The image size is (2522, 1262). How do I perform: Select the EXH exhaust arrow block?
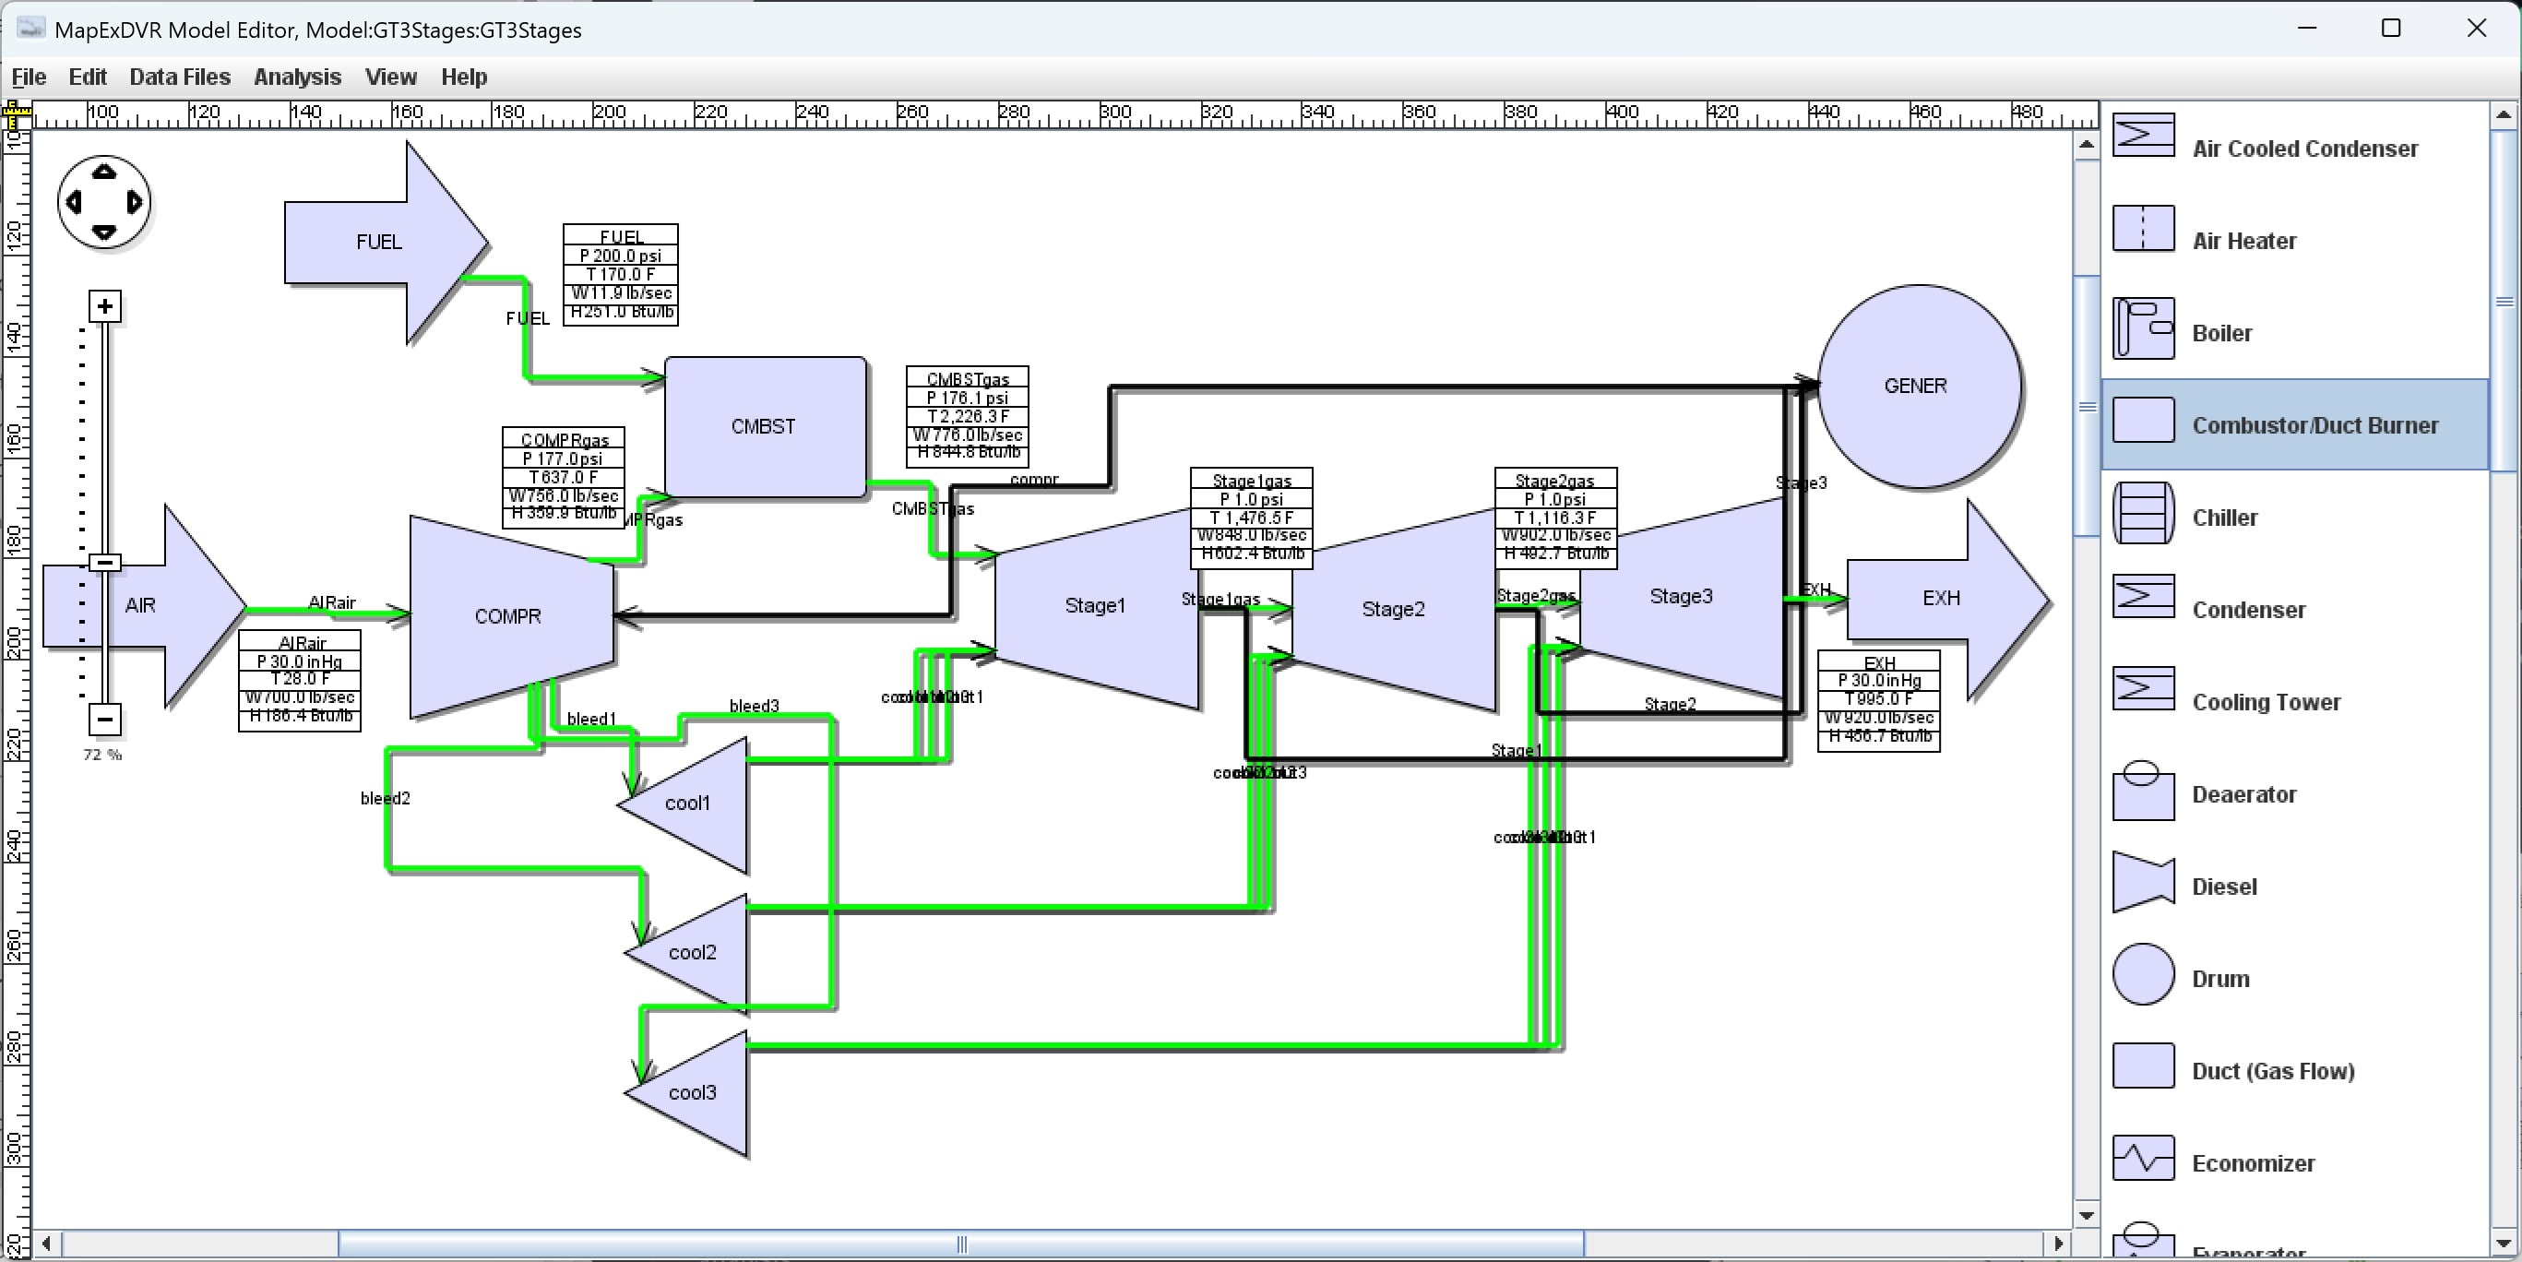[1947, 600]
